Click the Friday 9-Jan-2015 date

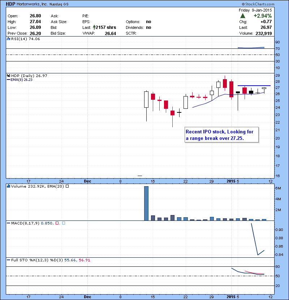tap(255, 10)
